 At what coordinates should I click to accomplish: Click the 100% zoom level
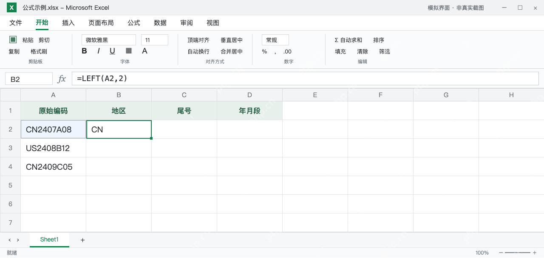(x=482, y=252)
